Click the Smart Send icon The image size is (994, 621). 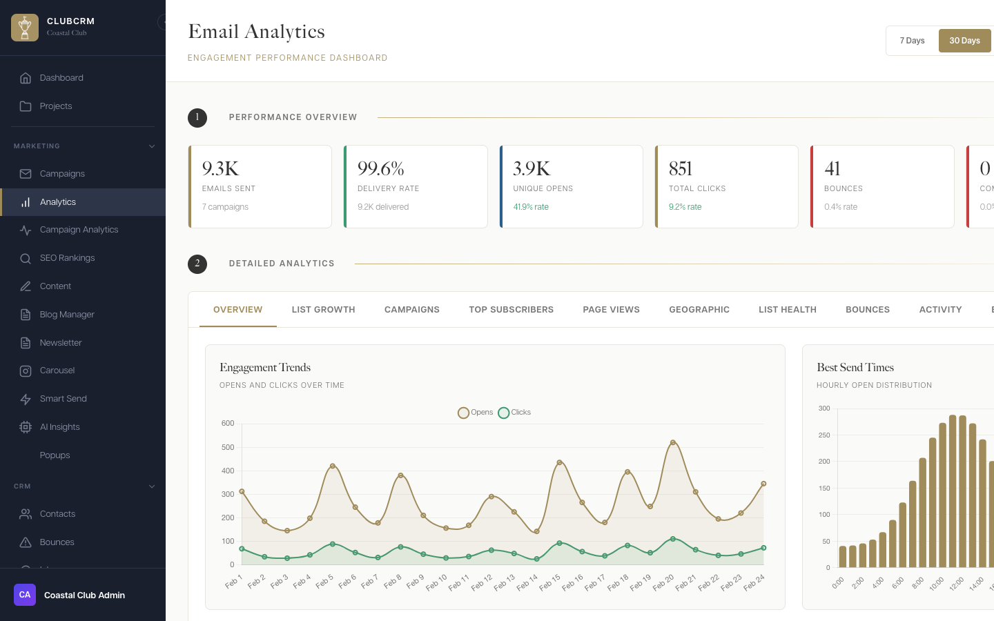pyautogui.click(x=26, y=398)
